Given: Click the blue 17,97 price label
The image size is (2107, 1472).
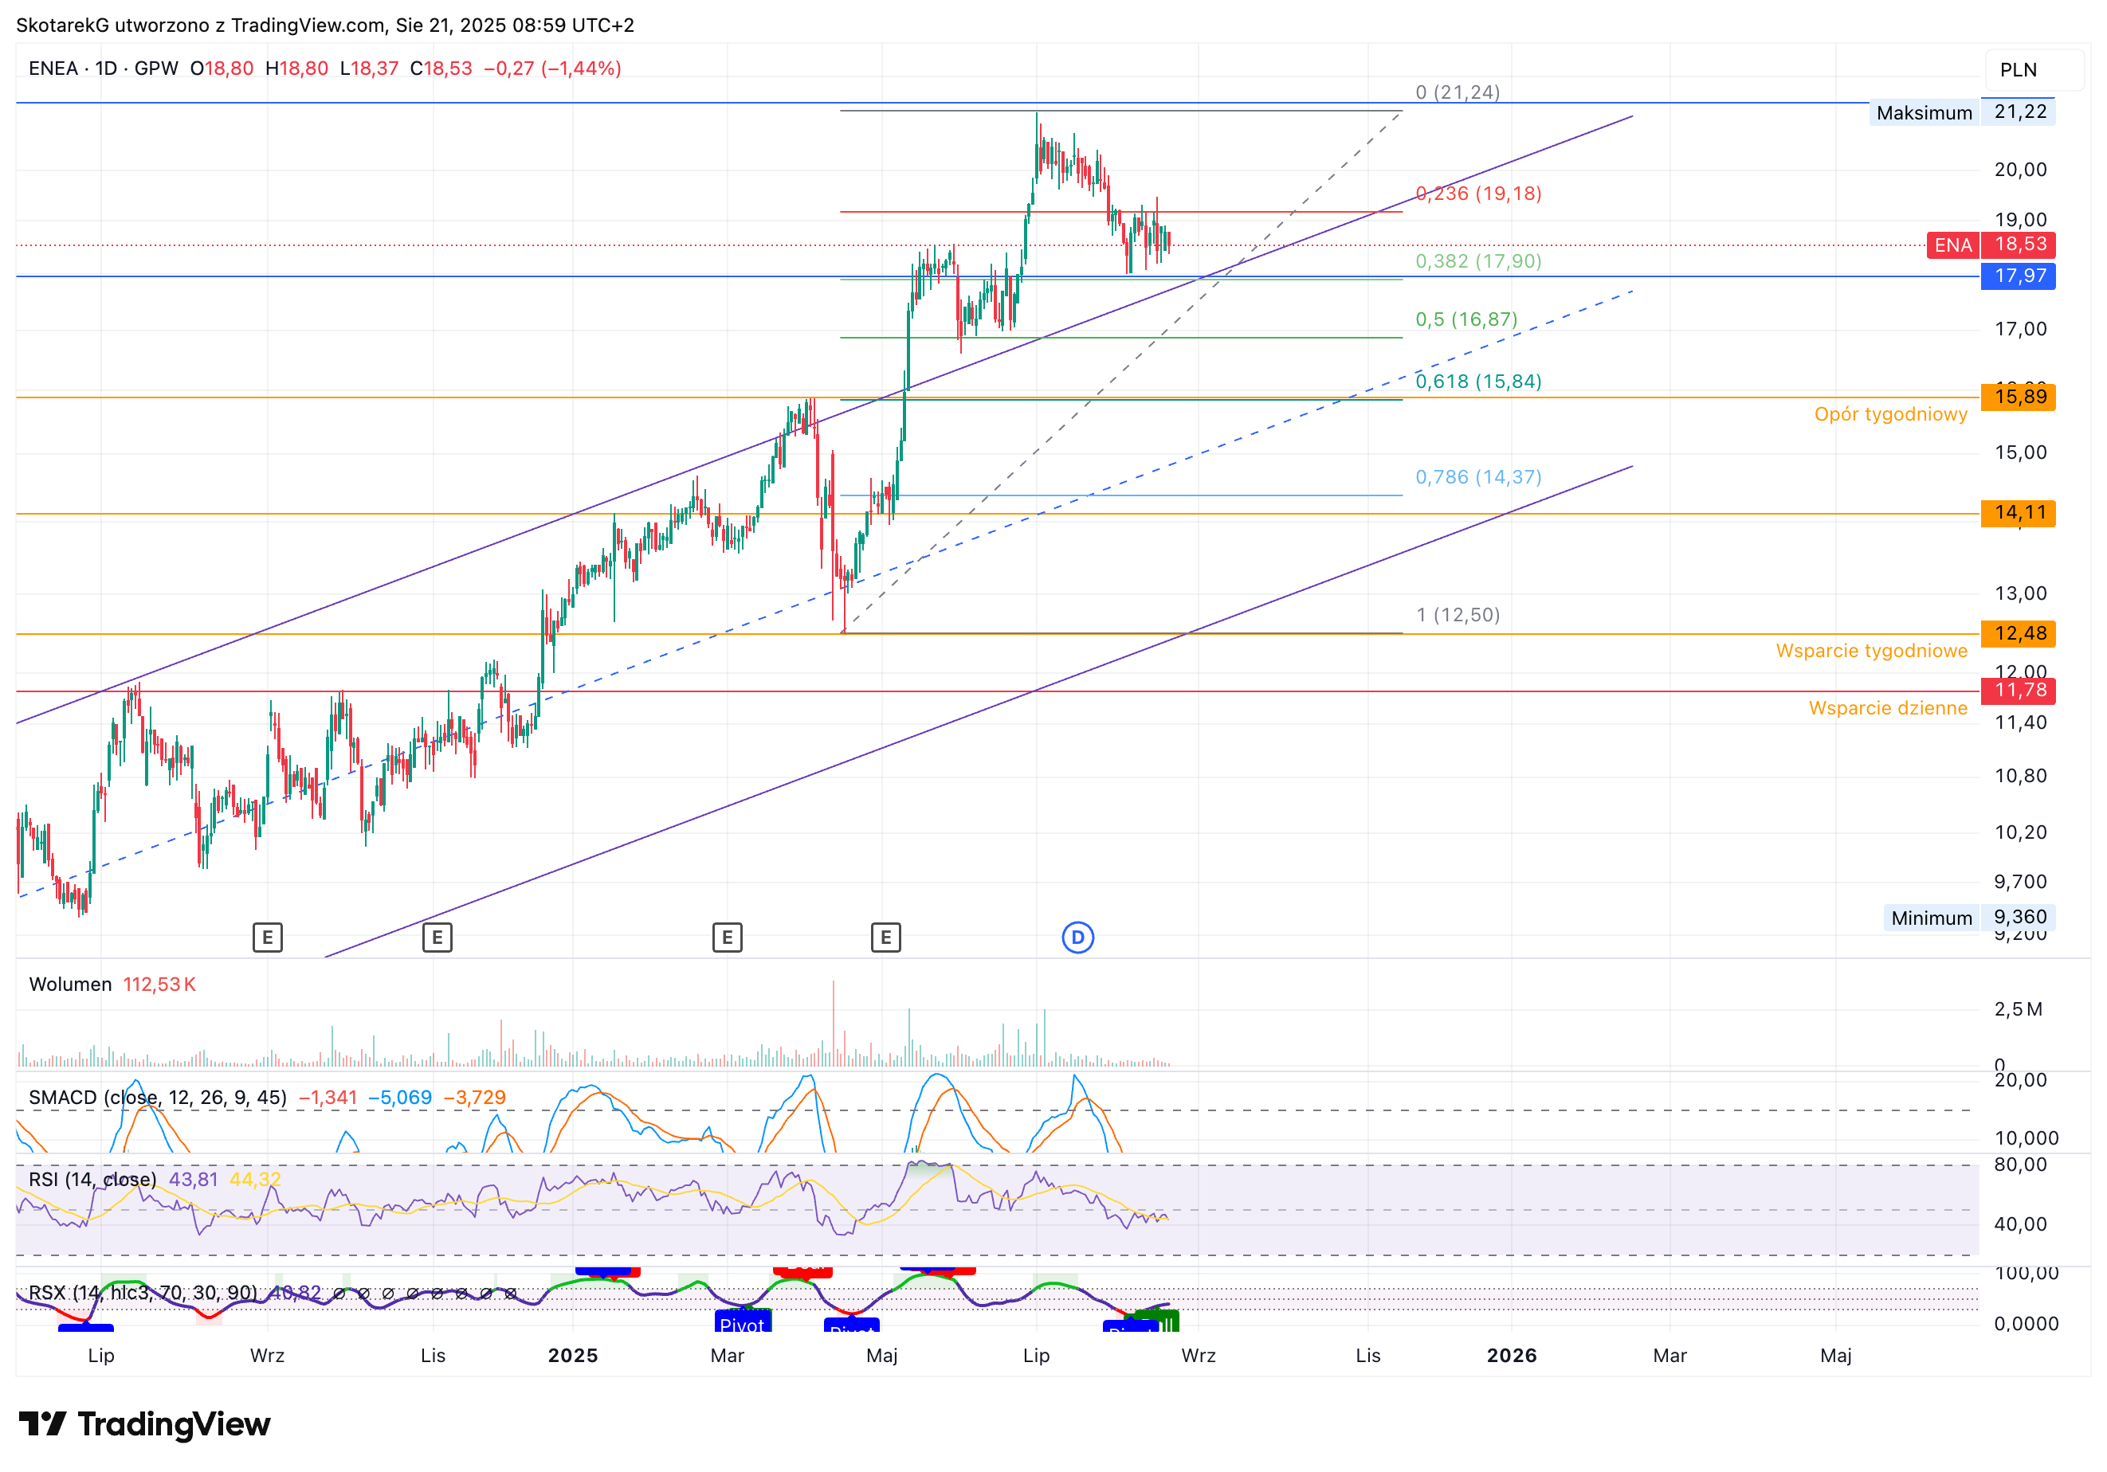Looking at the screenshot, I should [x=2018, y=276].
